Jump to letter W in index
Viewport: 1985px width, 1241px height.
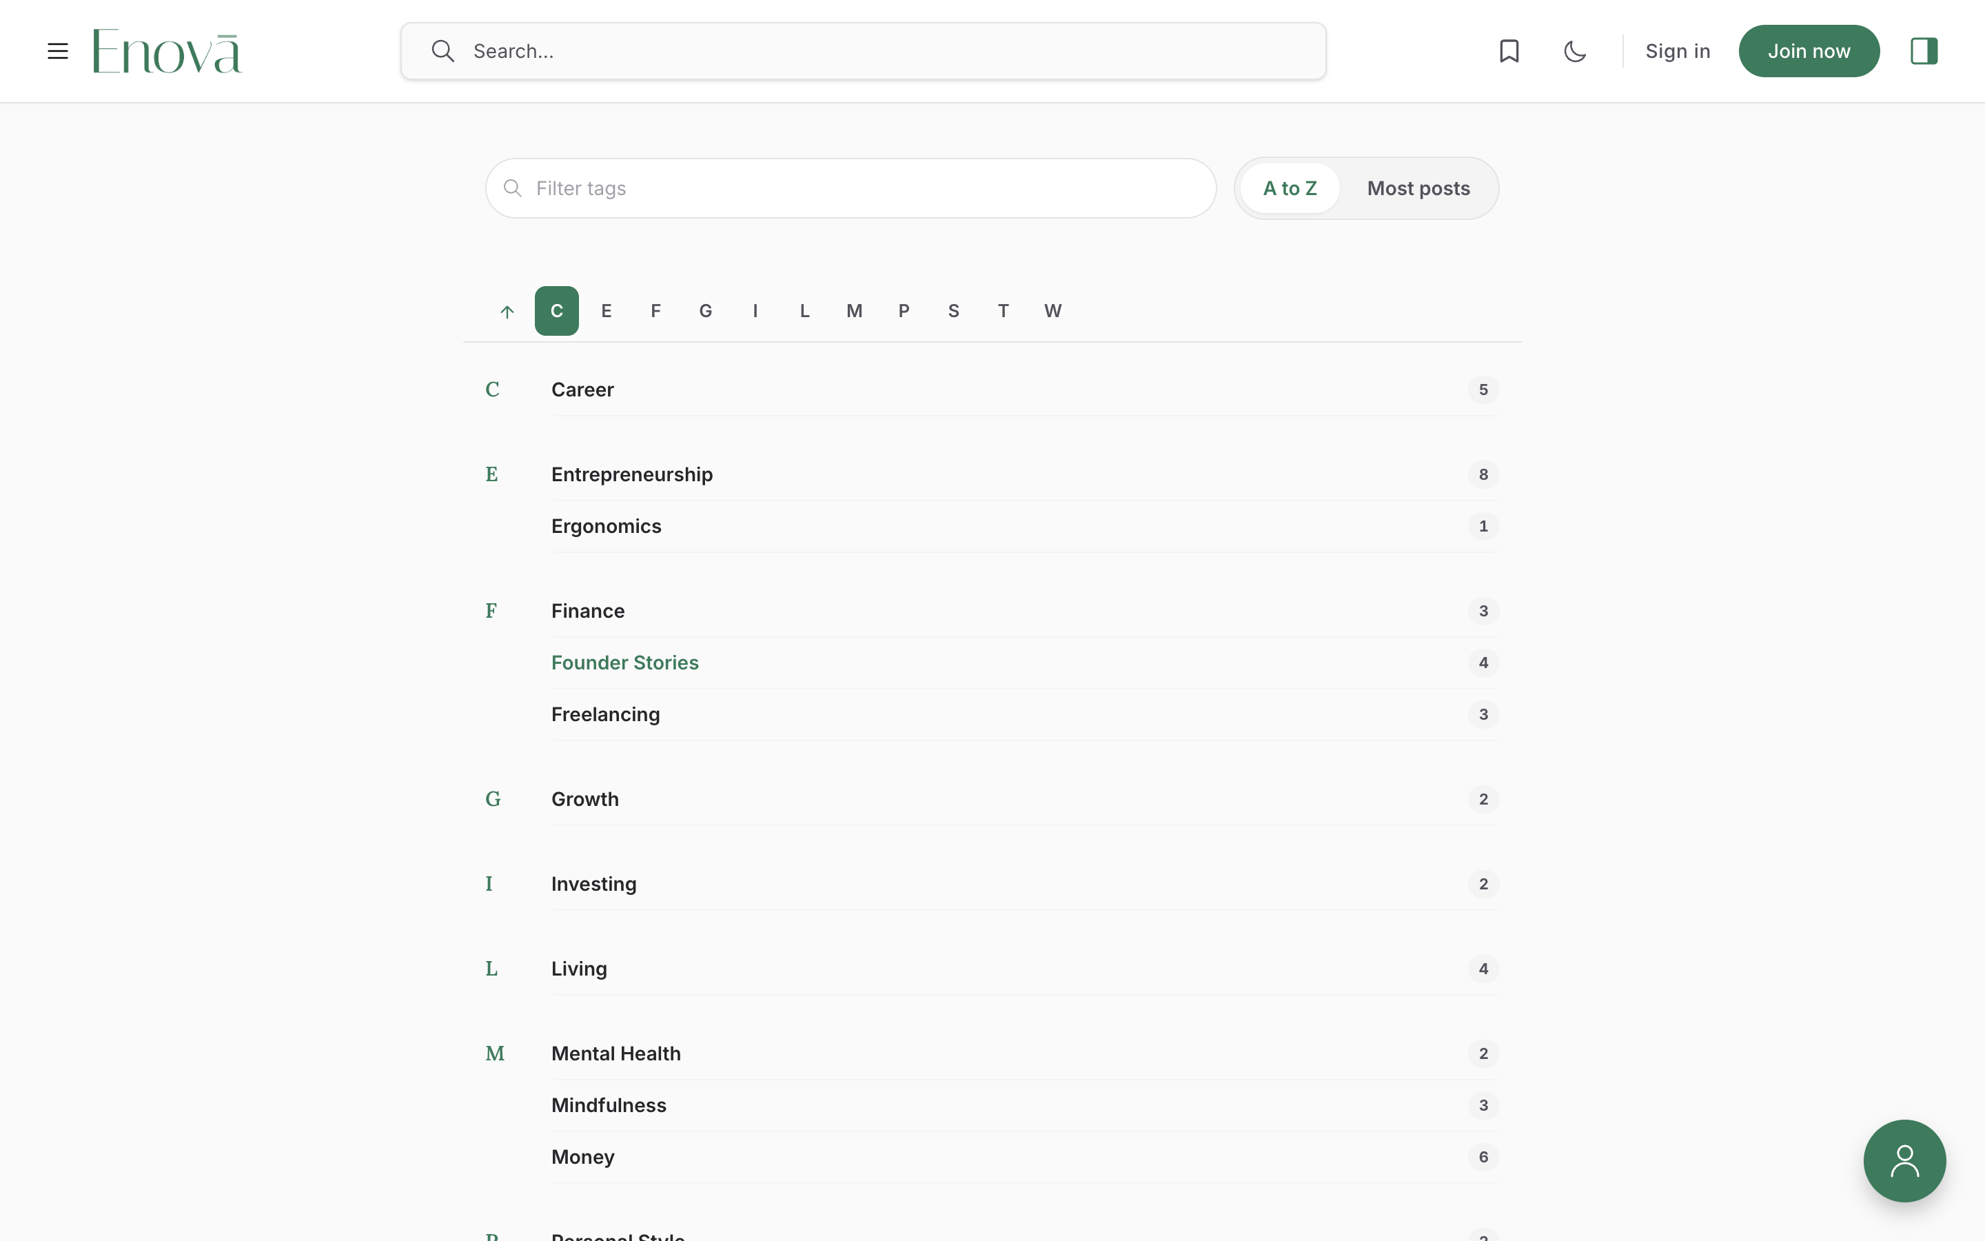click(x=1052, y=311)
